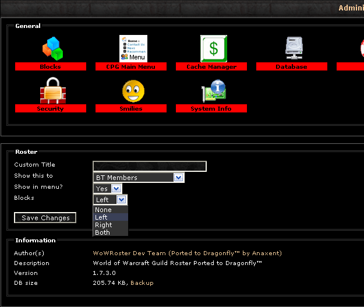Open the Blocks admin icon
This screenshot has width=364, height=307.
(x=51, y=49)
